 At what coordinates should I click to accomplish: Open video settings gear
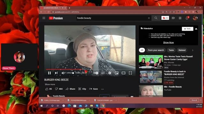coord(110,73)
